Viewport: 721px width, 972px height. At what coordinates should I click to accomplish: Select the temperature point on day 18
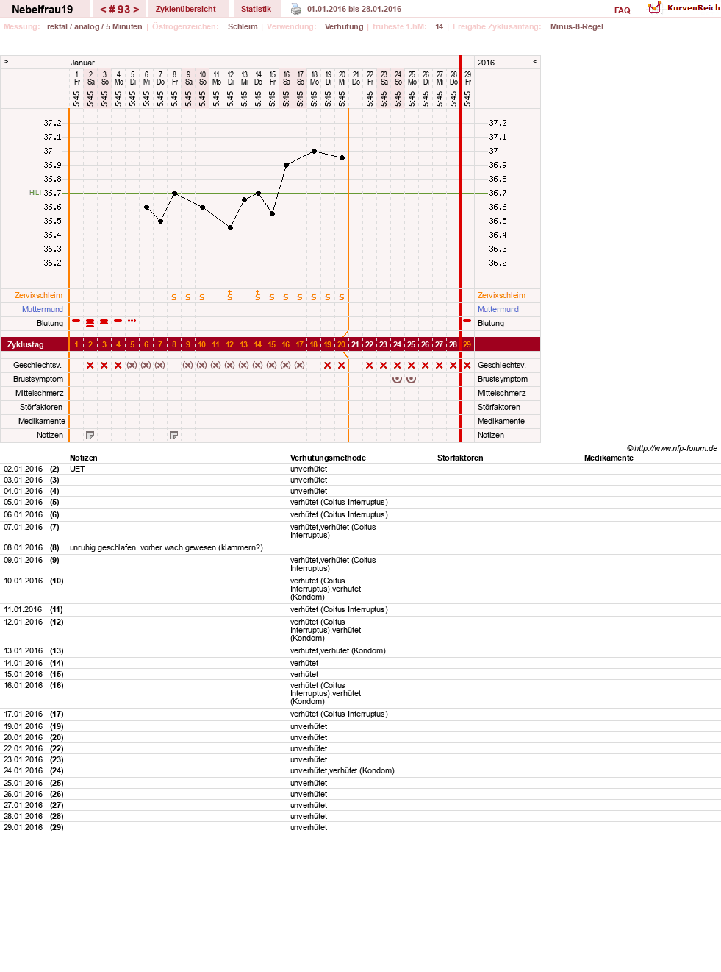[314, 152]
